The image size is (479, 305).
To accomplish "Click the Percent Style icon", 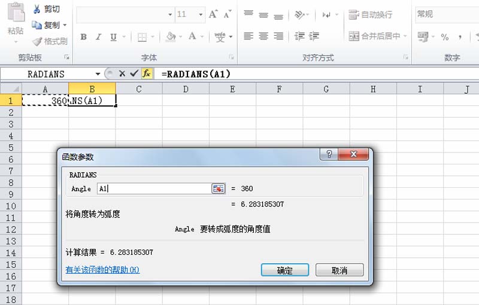I will [444, 37].
